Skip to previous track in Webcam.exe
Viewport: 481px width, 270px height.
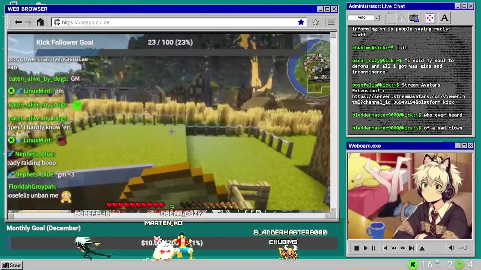pos(385,248)
